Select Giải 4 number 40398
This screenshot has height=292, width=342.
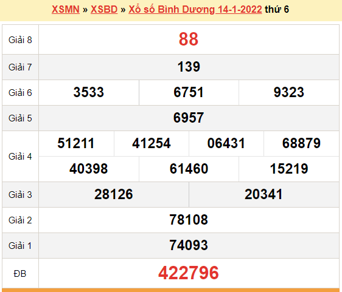(89, 169)
